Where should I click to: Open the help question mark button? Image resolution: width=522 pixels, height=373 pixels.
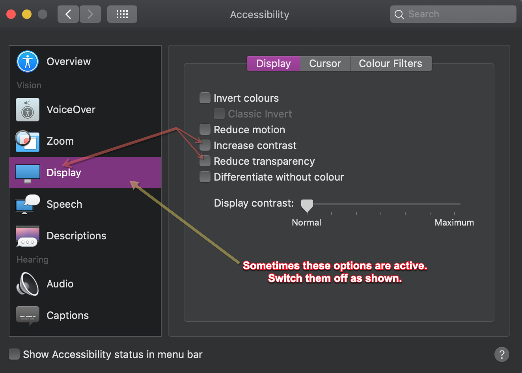pyautogui.click(x=501, y=354)
